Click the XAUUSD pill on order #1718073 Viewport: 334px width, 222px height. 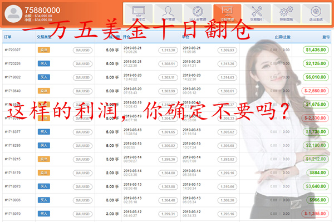[82, 186]
